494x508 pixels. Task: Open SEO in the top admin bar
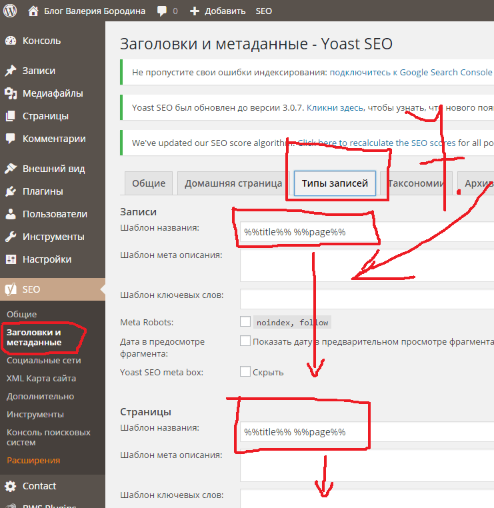click(264, 11)
